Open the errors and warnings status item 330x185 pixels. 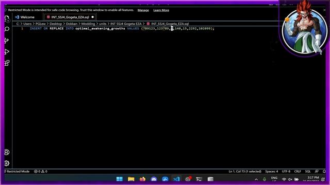(41, 171)
